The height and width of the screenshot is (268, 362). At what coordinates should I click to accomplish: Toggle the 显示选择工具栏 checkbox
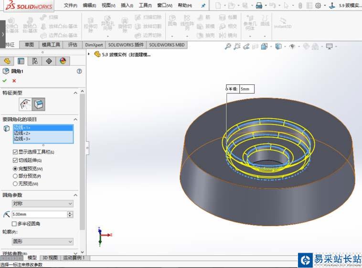15,152
